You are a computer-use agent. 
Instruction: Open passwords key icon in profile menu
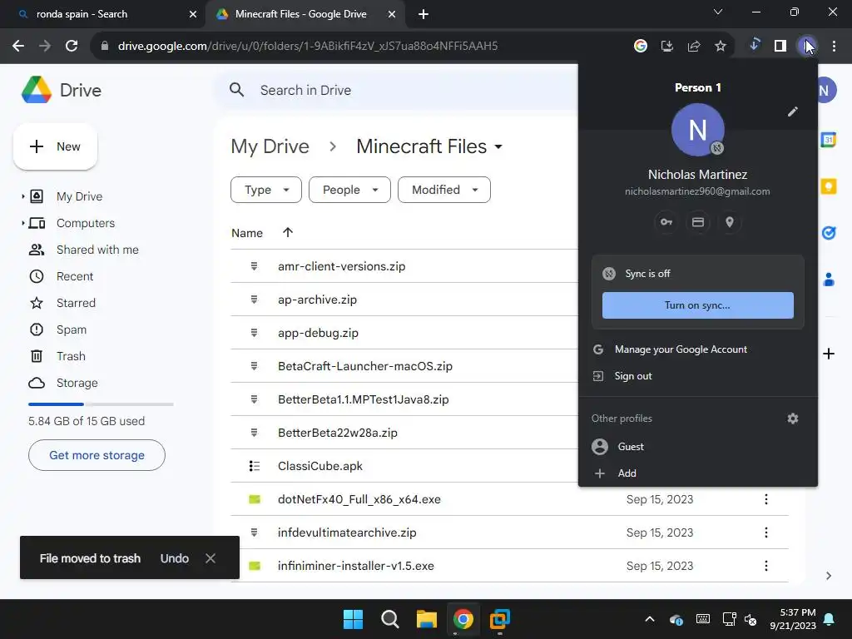[666, 222]
